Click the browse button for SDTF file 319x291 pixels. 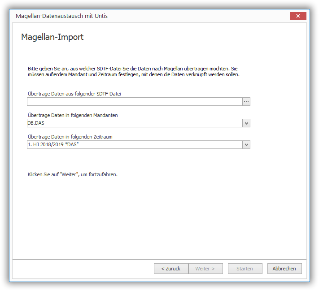[x=246, y=102]
